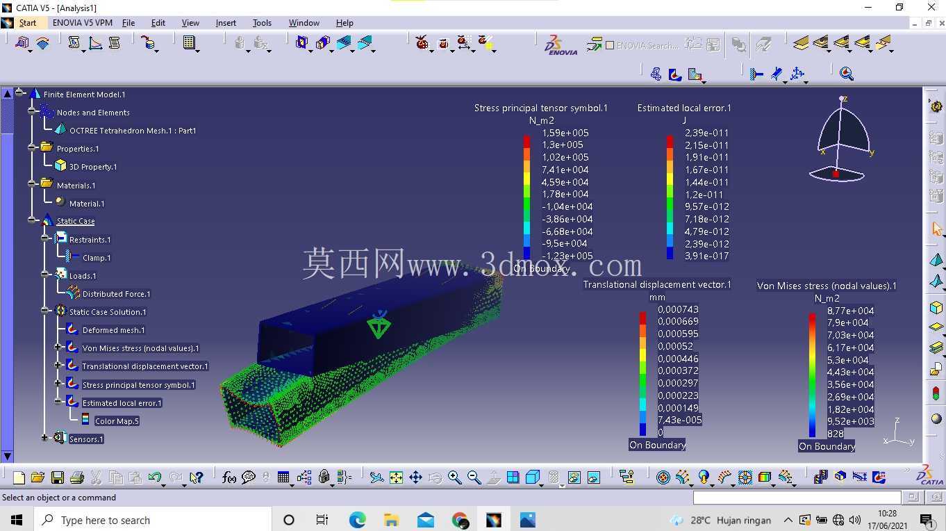Click the 1,59e+005 stress principal legend value
Screen dimensions: 946x531
565,133
